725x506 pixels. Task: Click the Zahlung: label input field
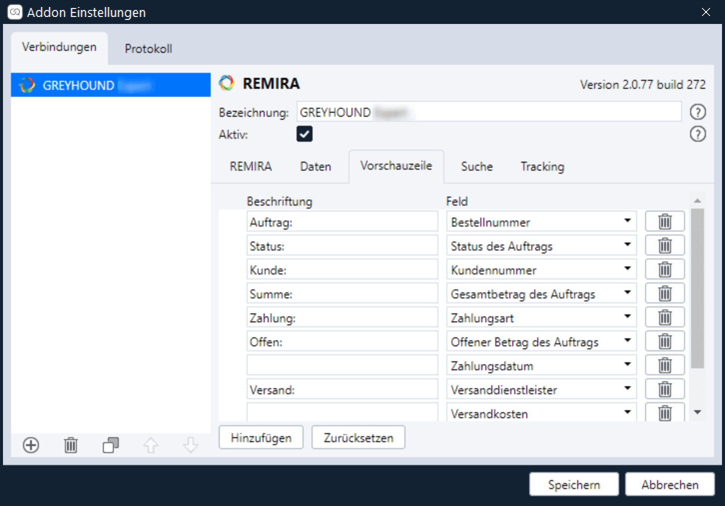tap(342, 317)
